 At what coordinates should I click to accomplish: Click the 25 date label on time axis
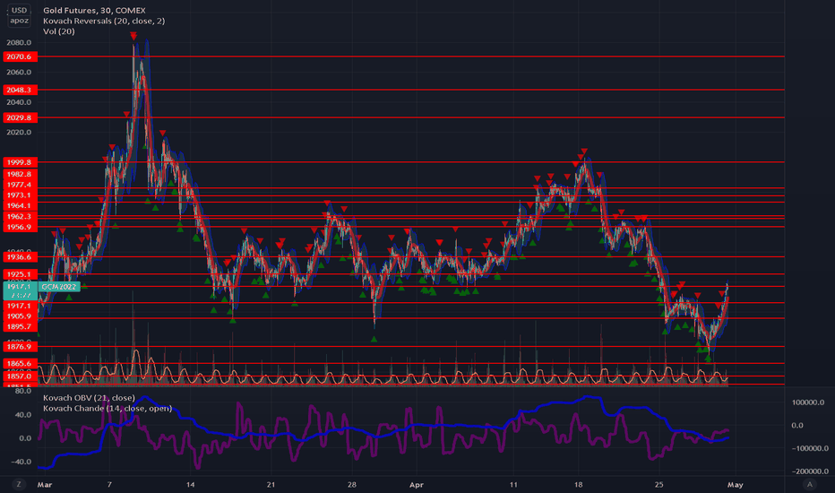coord(659,484)
